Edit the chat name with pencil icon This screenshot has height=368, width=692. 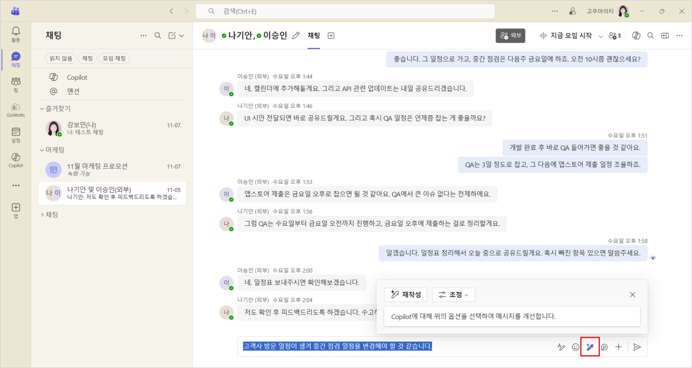(x=296, y=36)
